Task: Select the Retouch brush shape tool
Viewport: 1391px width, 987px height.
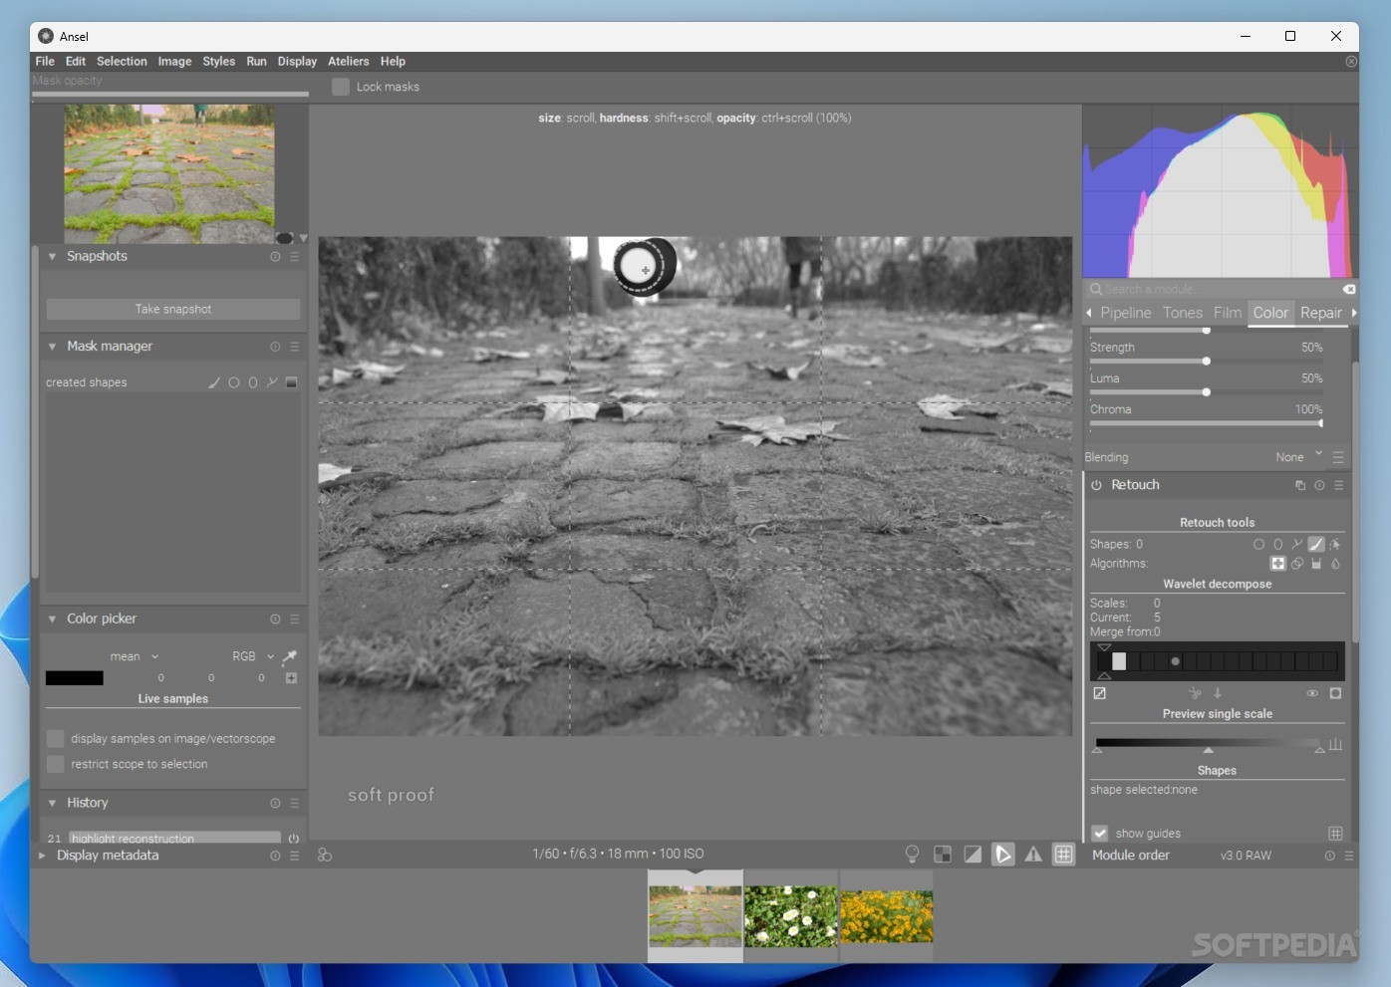Action: click(1316, 544)
